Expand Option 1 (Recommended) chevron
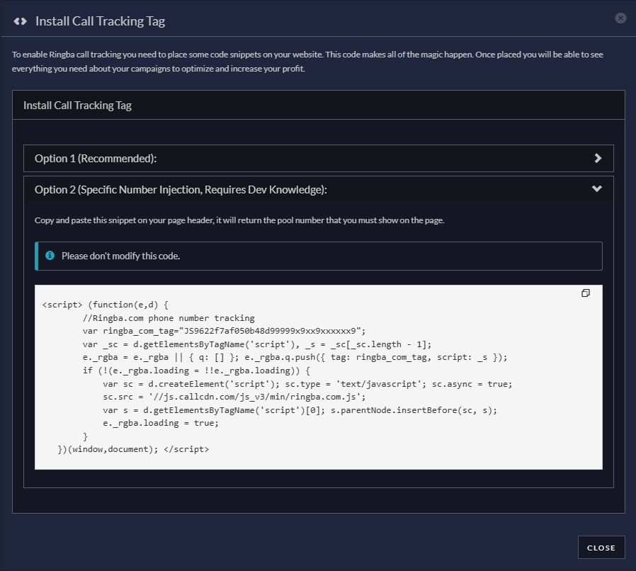The image size is (636, 571). click(597, 158)
